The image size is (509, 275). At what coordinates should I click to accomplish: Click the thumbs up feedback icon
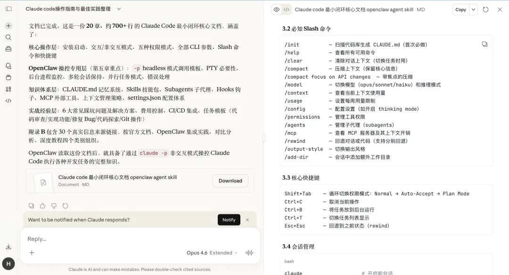pos(43,206)
